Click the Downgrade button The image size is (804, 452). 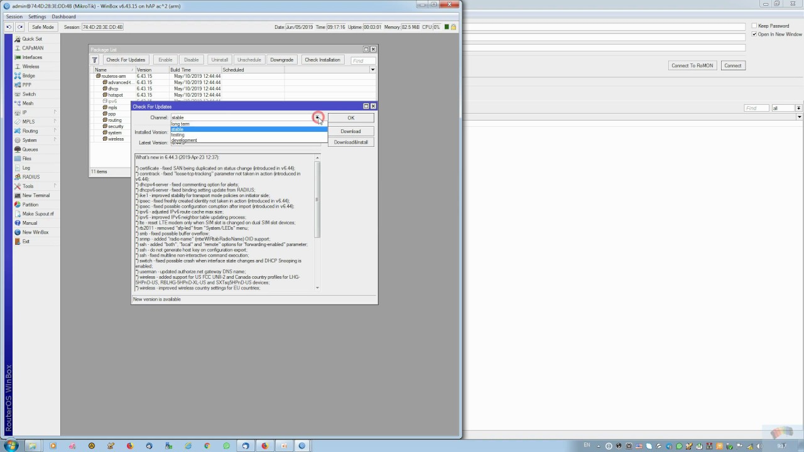coord(281,60)
